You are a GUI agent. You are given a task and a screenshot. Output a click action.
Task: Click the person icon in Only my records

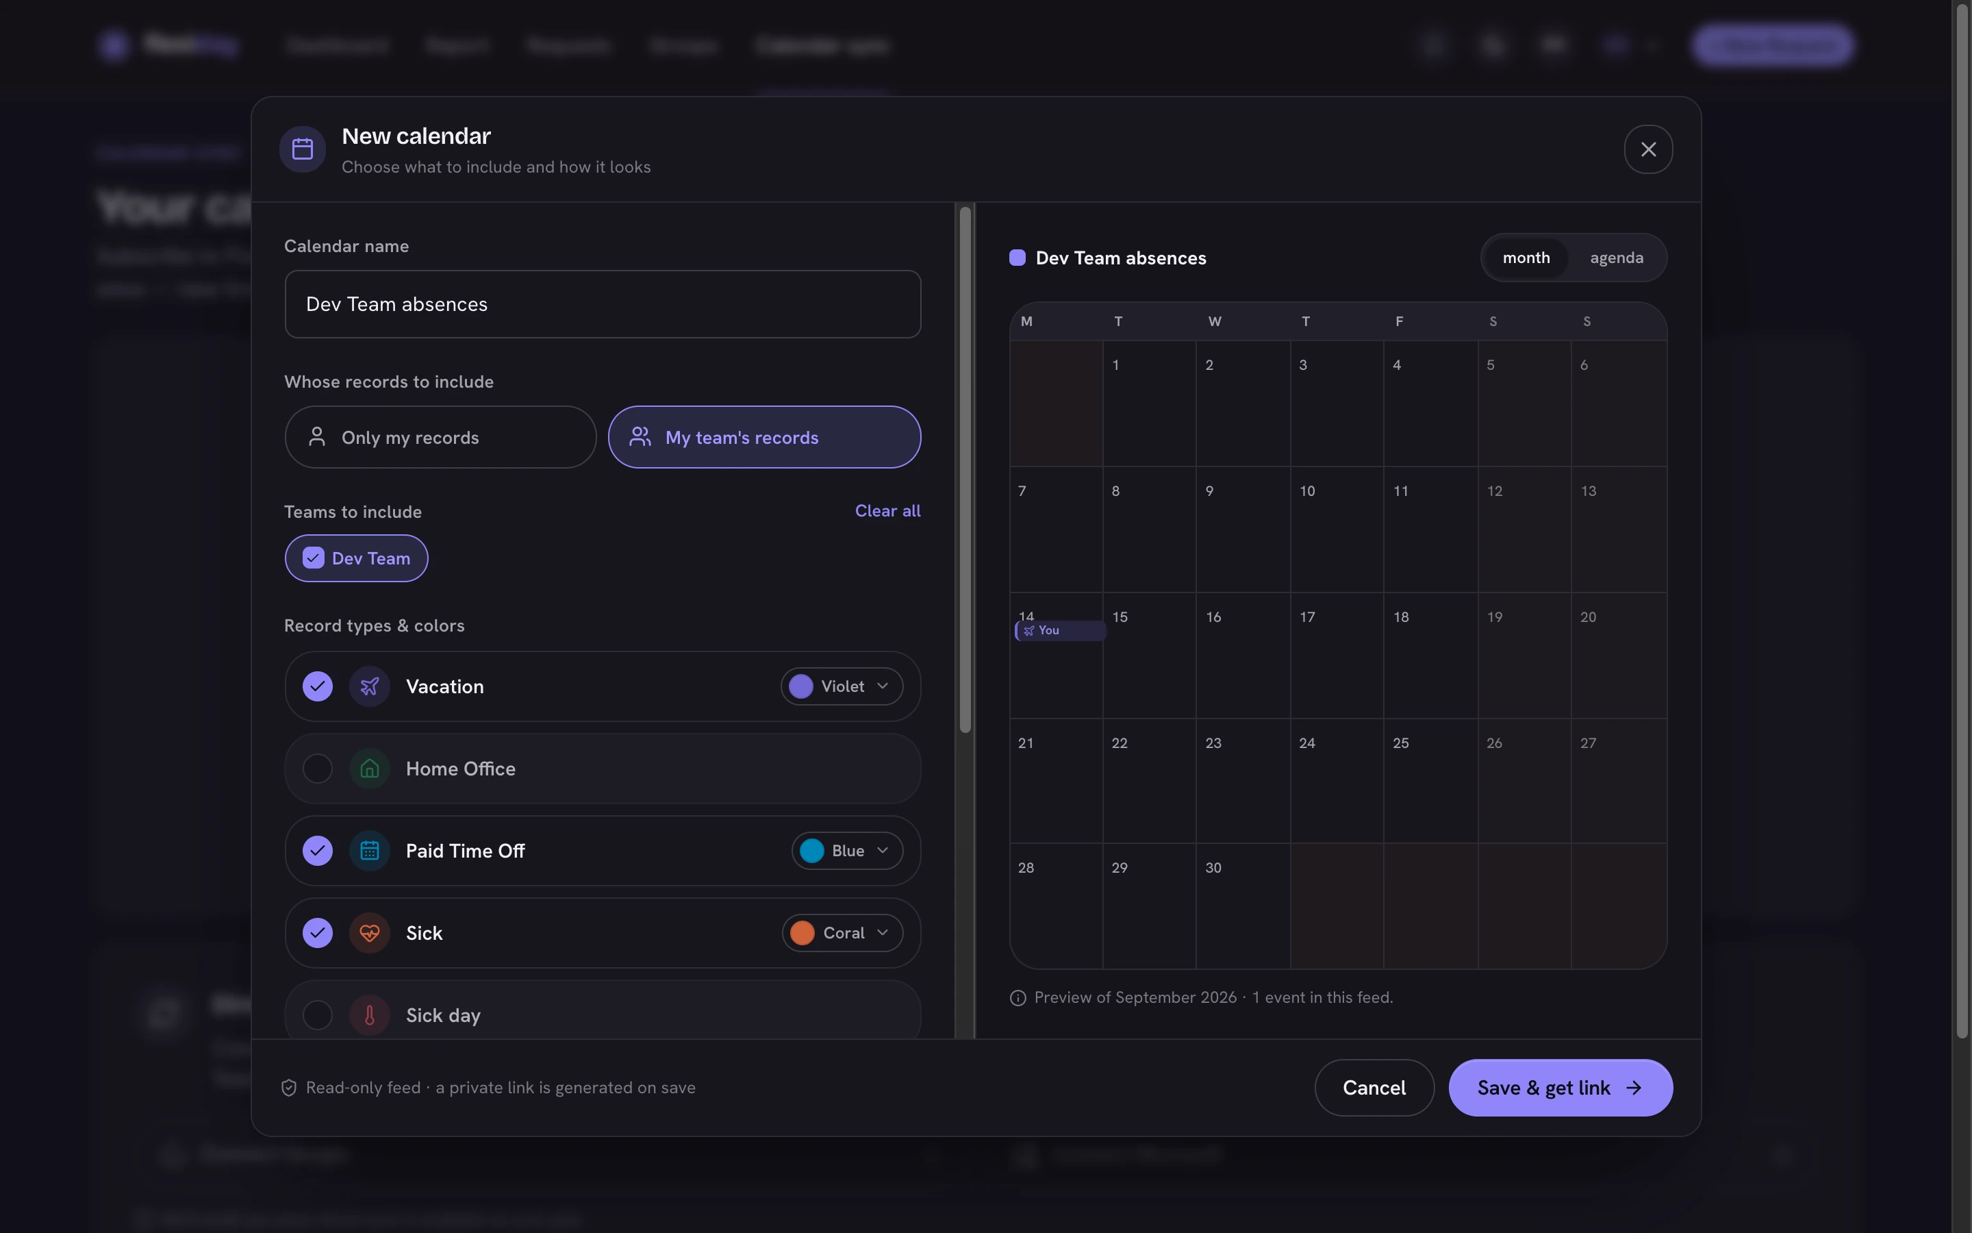(x=317, y=437)
